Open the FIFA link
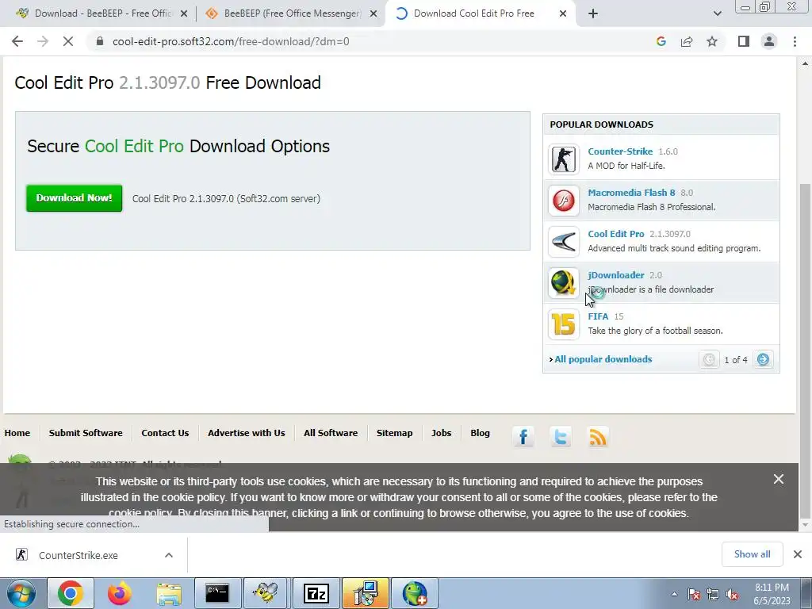Screen dimensions: 812x609 click(x=598, y=316)
